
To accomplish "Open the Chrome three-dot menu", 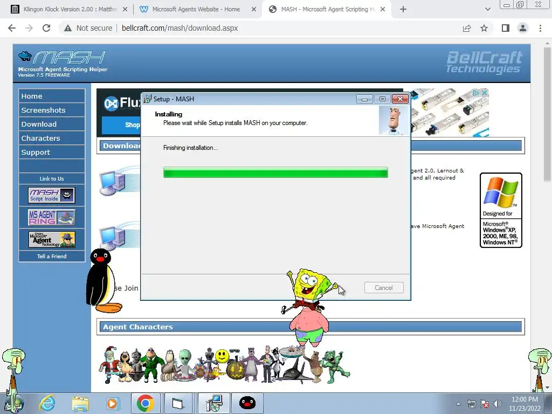I will click(x=540, y=28).
